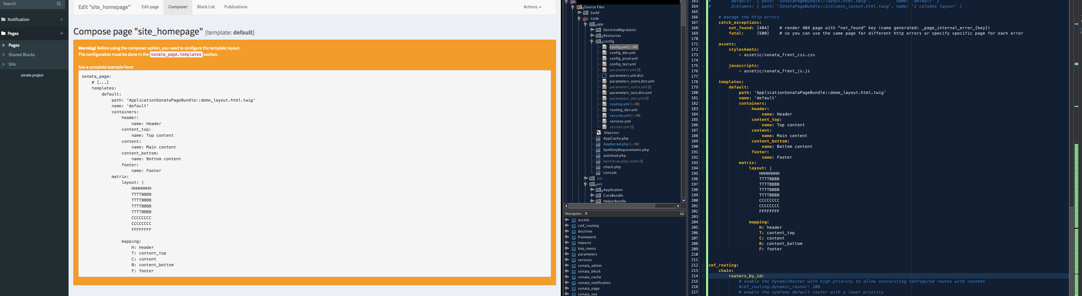Toggle code fold at line 171 assets
The height and width of the screenshot is (296, 1082).
click(x=703, y=44)
